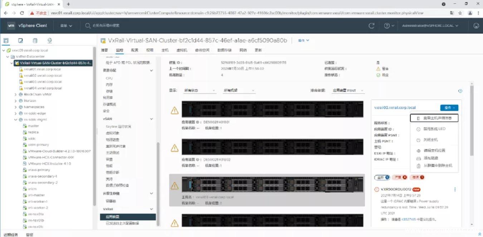Open the Administrator@VSPHERE.LOCAL user dropdown
Screen dimensions: 483x237
pyautogui.click(x=430, y=26)
